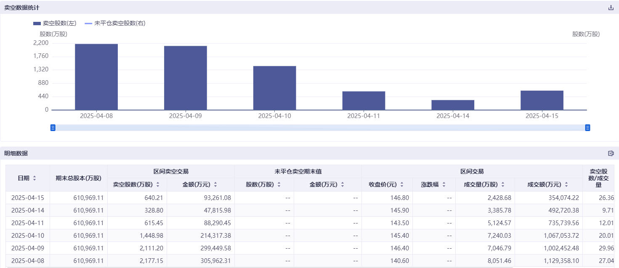Click the right handle of date range slider
The height and width of the screenshot is (268, 619).
click(x=587, y=128)
